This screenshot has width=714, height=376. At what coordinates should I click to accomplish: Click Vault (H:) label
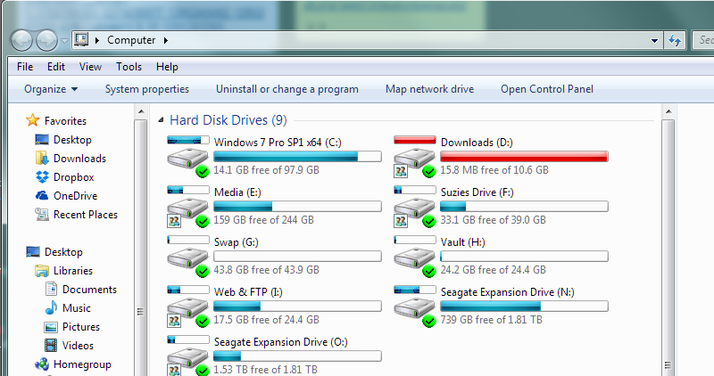tap(462, 242)
